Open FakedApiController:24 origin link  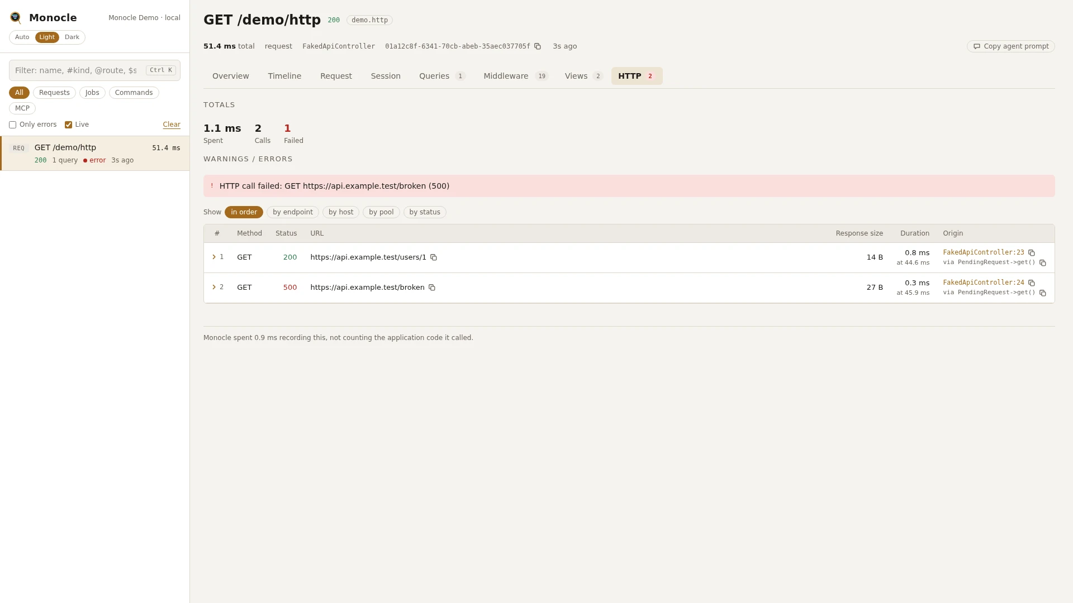pos(984,283)
